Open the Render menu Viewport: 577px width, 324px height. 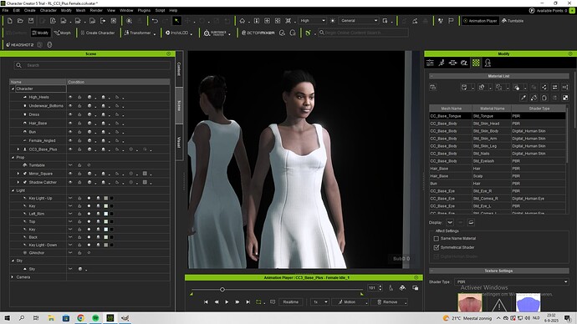tap(96, 10)
